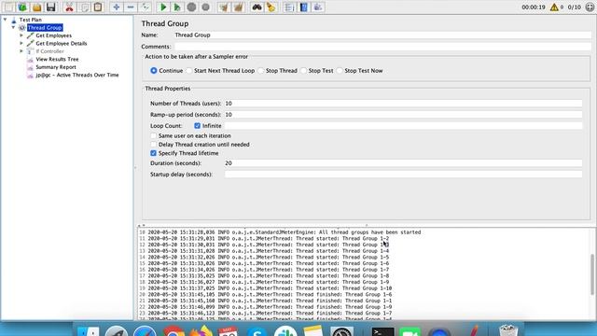Select Thread Group in the tree

(45, 27)
